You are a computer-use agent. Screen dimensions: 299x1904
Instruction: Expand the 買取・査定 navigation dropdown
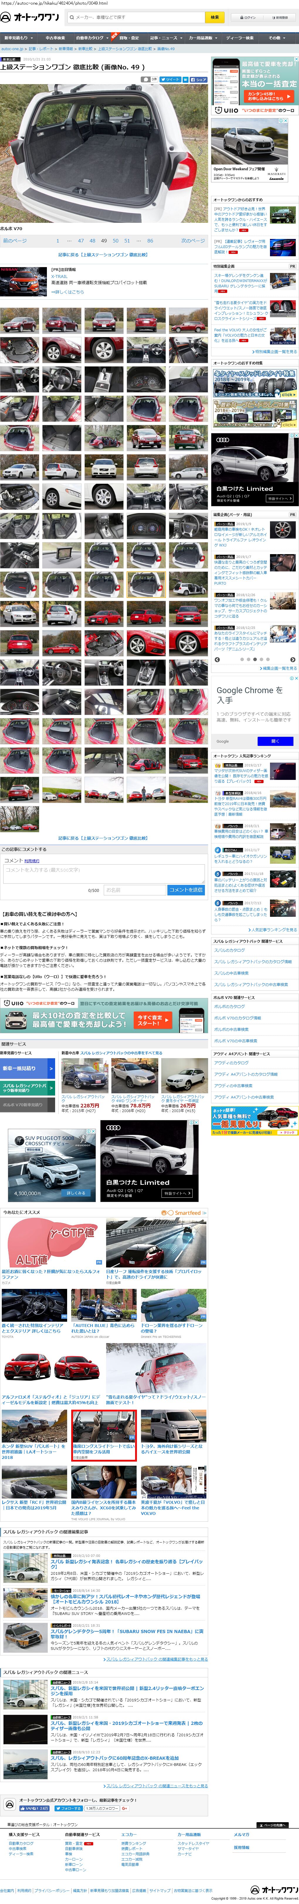[x=129, y=38]
